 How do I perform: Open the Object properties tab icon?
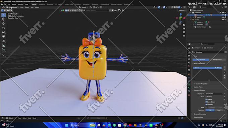[x=189, y=75]
